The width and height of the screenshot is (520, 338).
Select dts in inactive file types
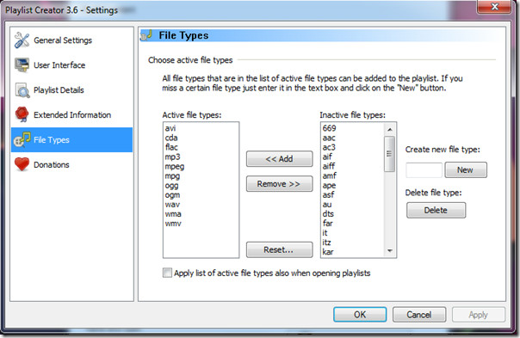pyautogui.click(x=353, y=214)
